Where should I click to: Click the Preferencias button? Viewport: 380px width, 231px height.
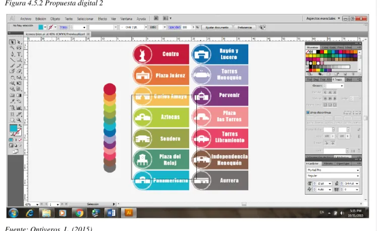tap(245, 27)
